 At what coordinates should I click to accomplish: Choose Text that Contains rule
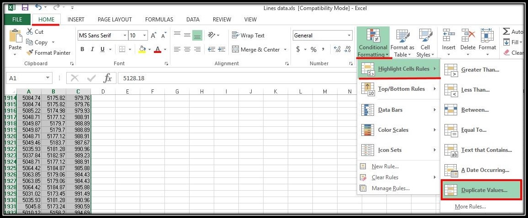coord(481,150)
